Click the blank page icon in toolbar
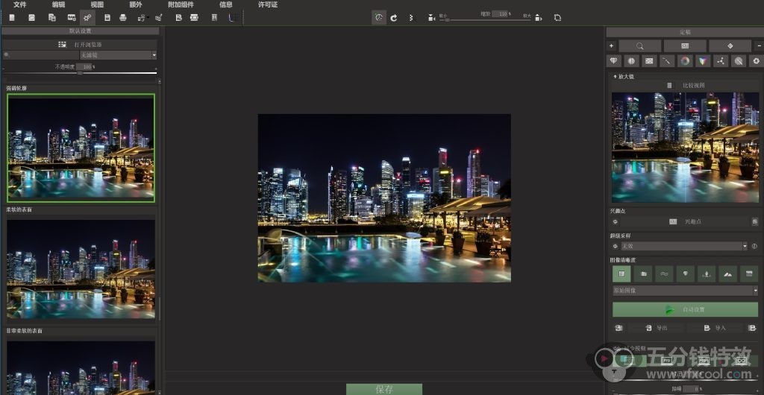 pos(12,17)
